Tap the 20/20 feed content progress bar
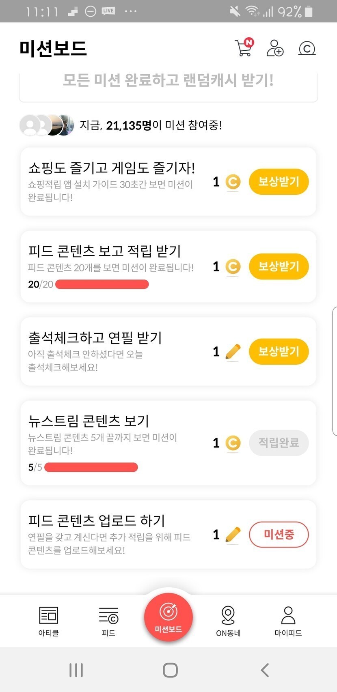Image resolution: width=337 pixels, height=692 pixels. [x=102, y=284]
